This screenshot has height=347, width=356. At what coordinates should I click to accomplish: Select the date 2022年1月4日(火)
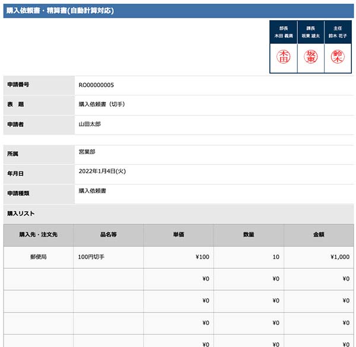[102, 171]
